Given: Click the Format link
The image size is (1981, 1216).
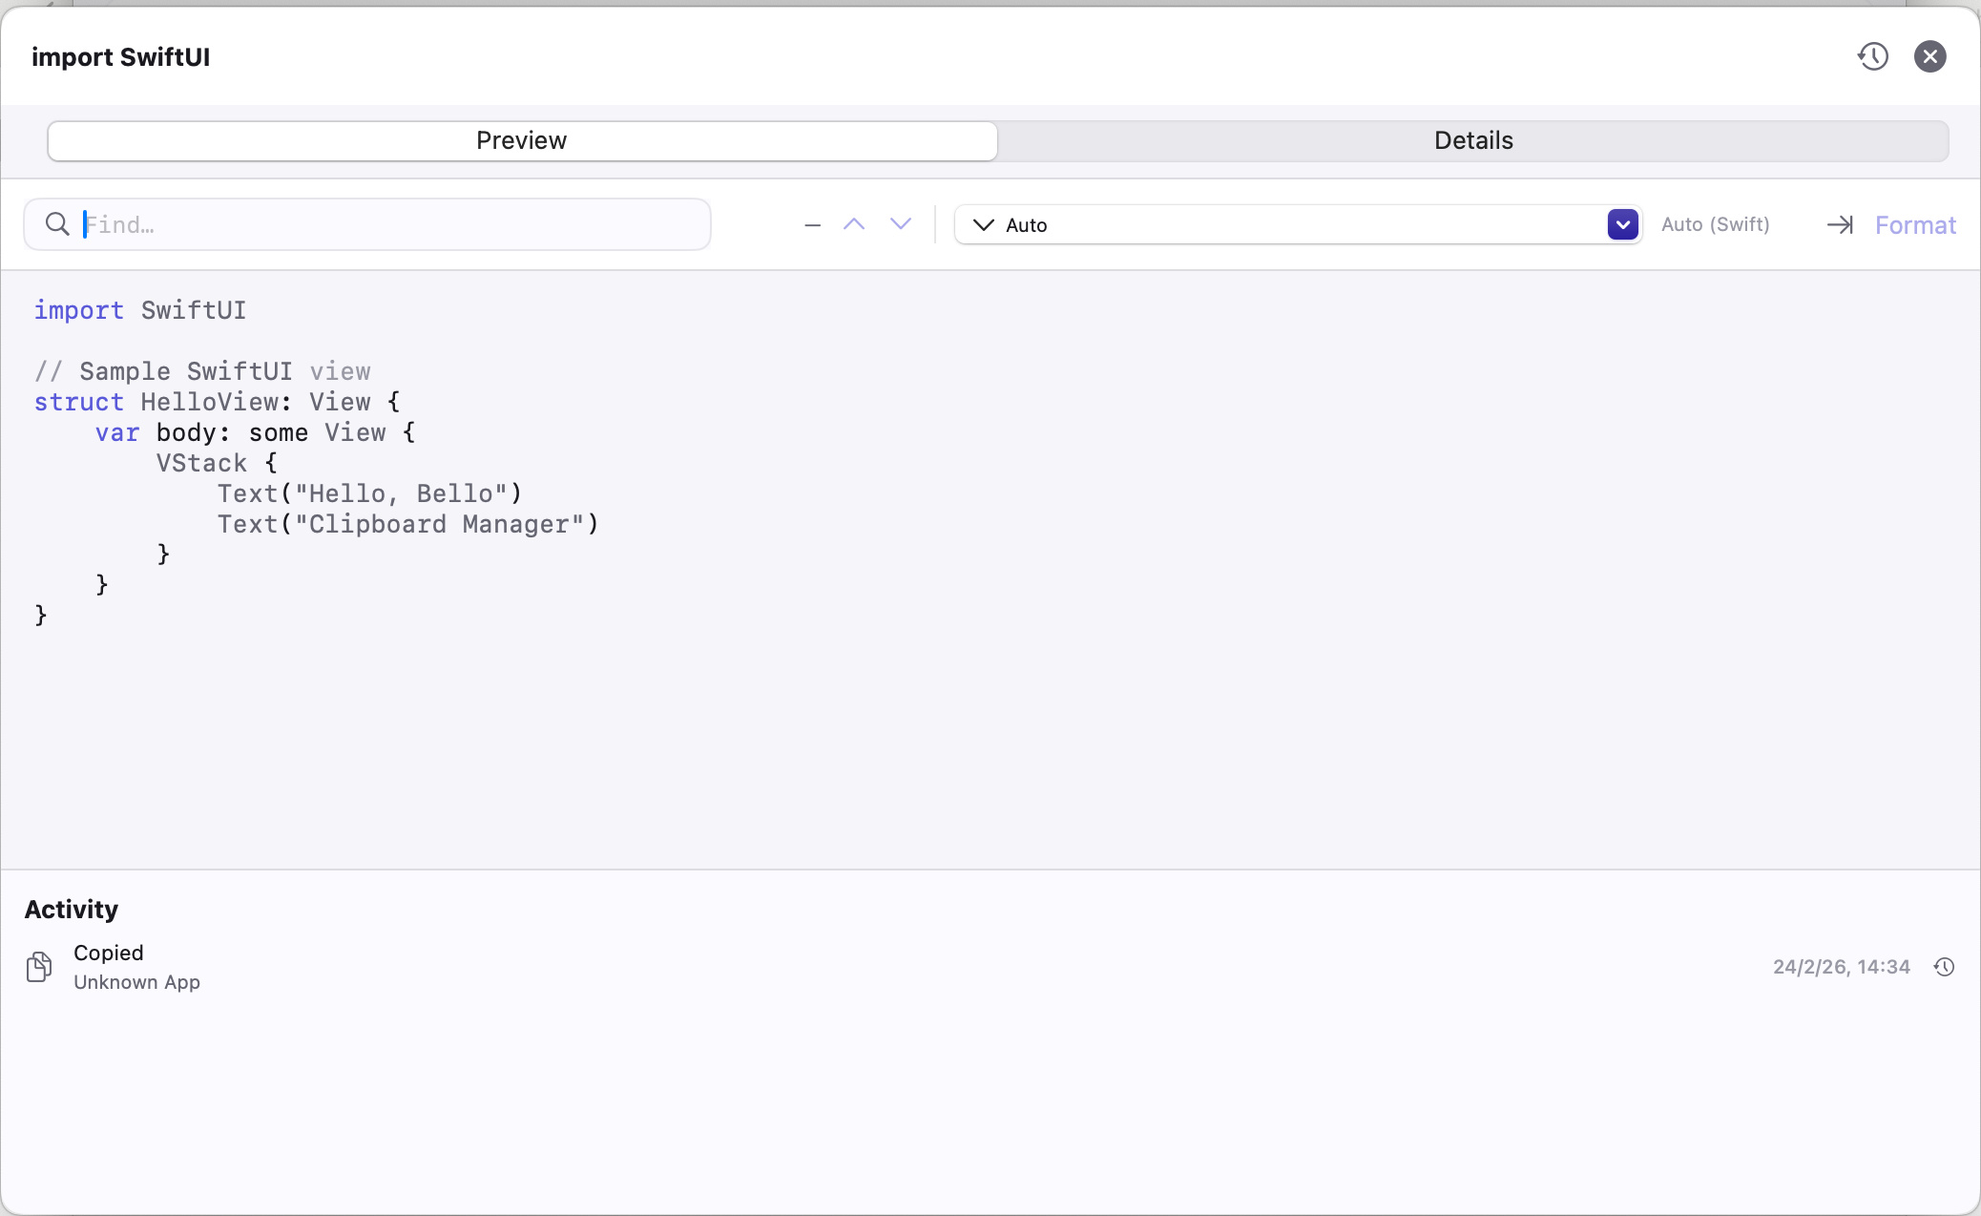Looking at the screenshot, I should coord(1915,224).
